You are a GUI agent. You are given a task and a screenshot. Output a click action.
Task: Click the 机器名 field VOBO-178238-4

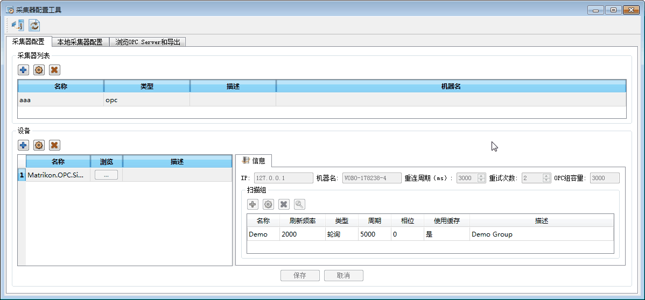(x=372, y=178)
